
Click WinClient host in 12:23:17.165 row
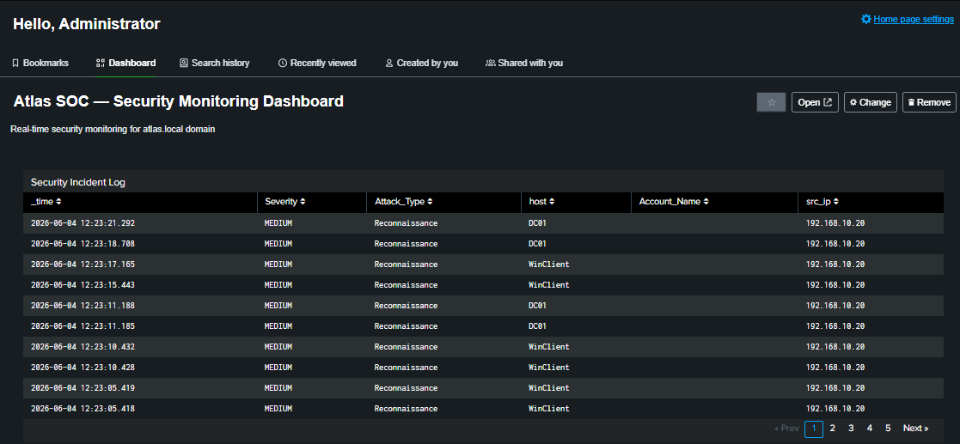pyautogui.click(x=548, y=265)
